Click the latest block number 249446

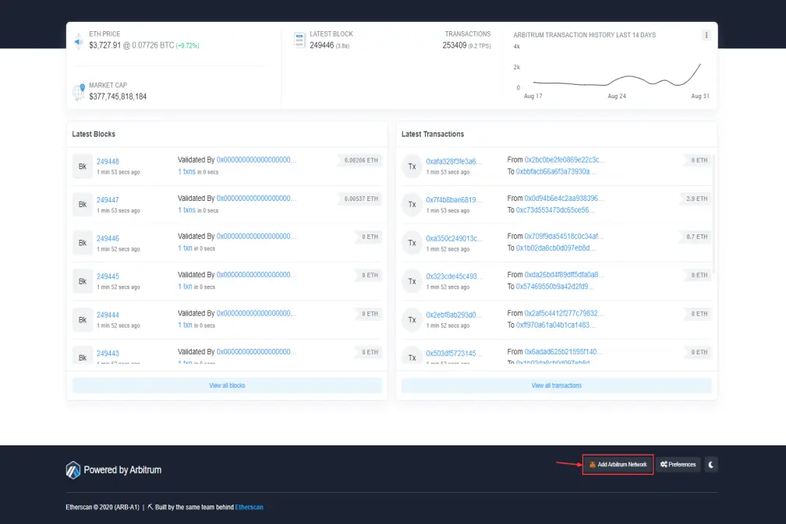[322, 45]
